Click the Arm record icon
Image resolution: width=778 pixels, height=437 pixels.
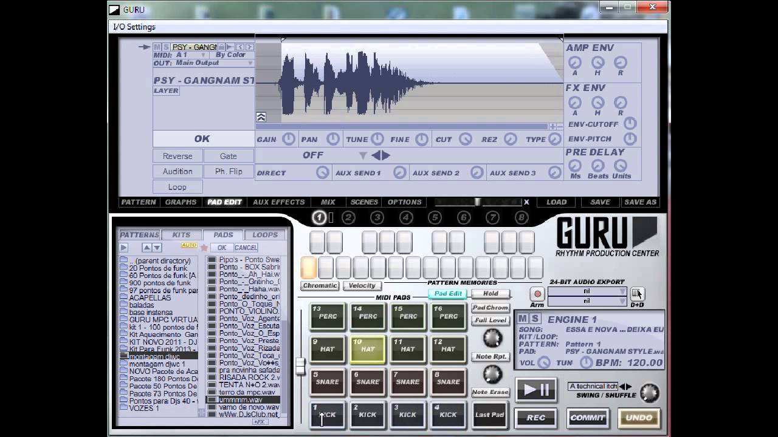pos(537,294)
